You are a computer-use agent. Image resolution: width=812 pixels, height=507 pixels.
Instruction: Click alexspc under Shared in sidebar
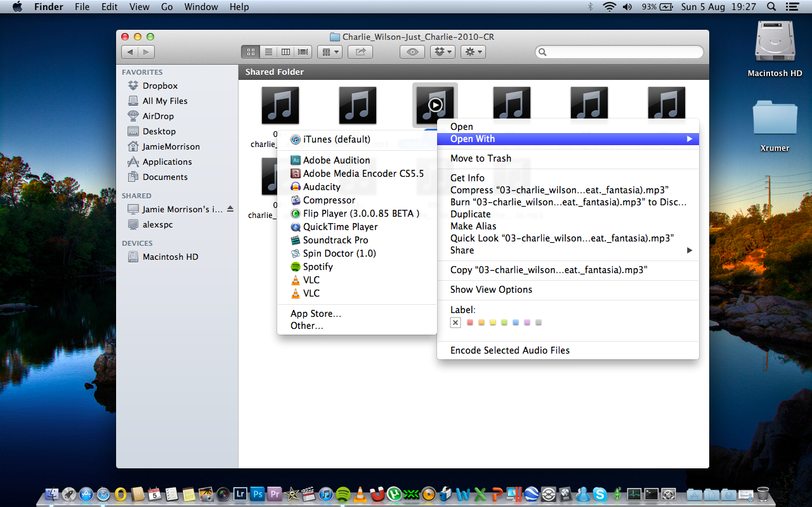(150, 224)
